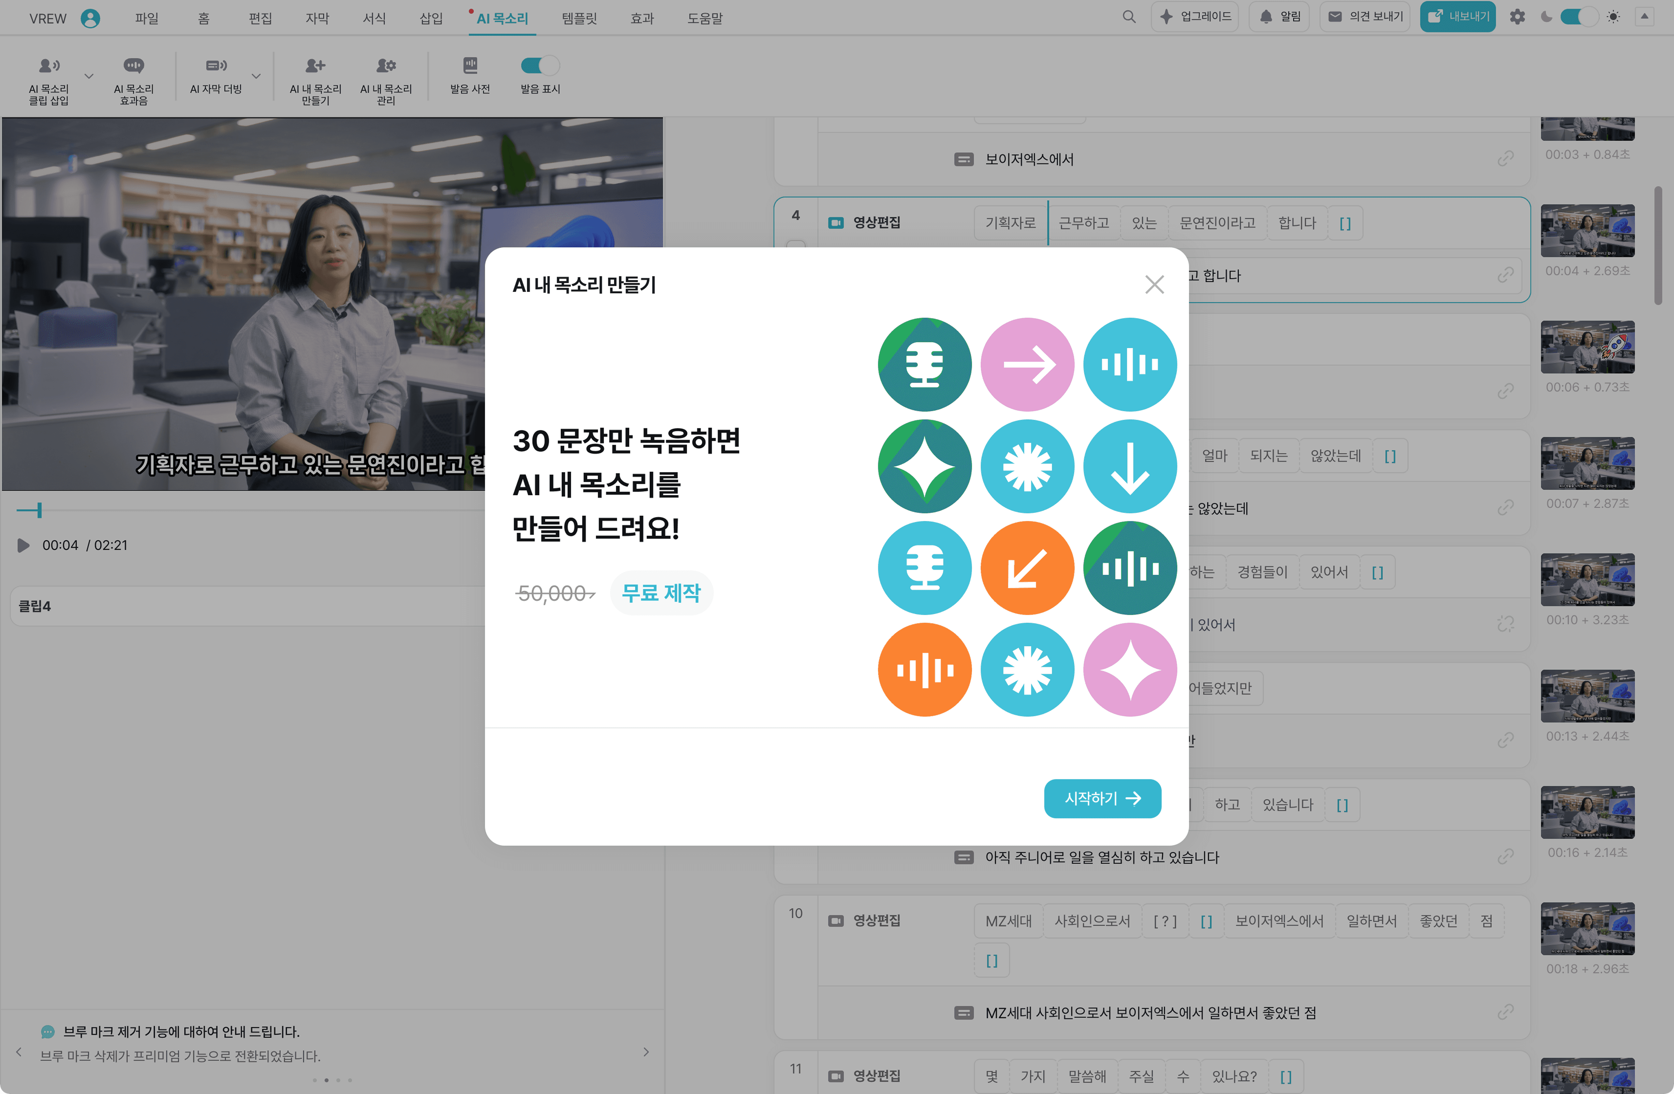Open the 템플릿 menu tab
The image size is (1674, 1094).
pyautogui.click(x=579, y=18)
